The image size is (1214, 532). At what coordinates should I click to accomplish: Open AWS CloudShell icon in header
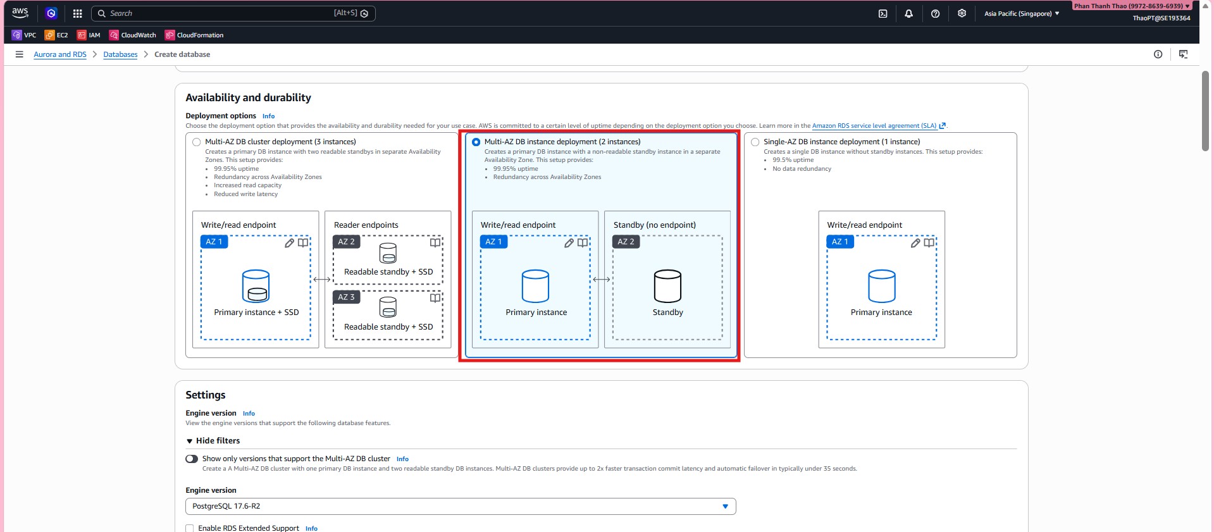pos(883,13)
